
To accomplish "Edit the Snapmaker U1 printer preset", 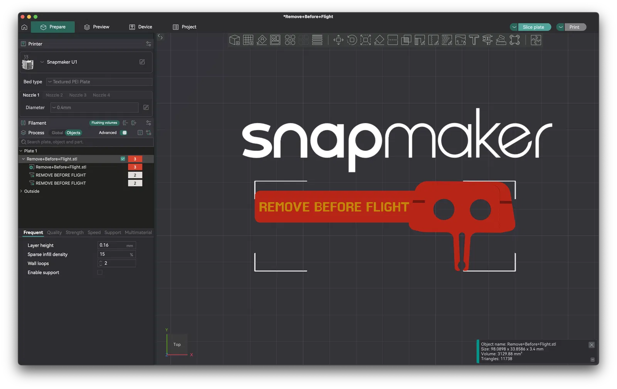I will pos(142,62).
